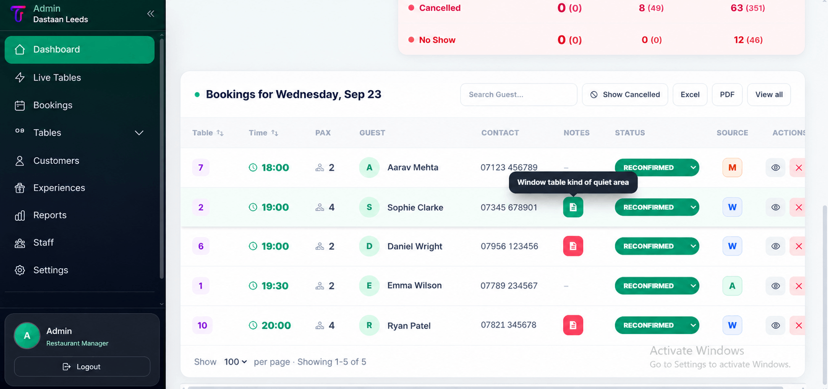
Task: View Sophie Clarke's booking with eye icon
Action: pos(776,207)
